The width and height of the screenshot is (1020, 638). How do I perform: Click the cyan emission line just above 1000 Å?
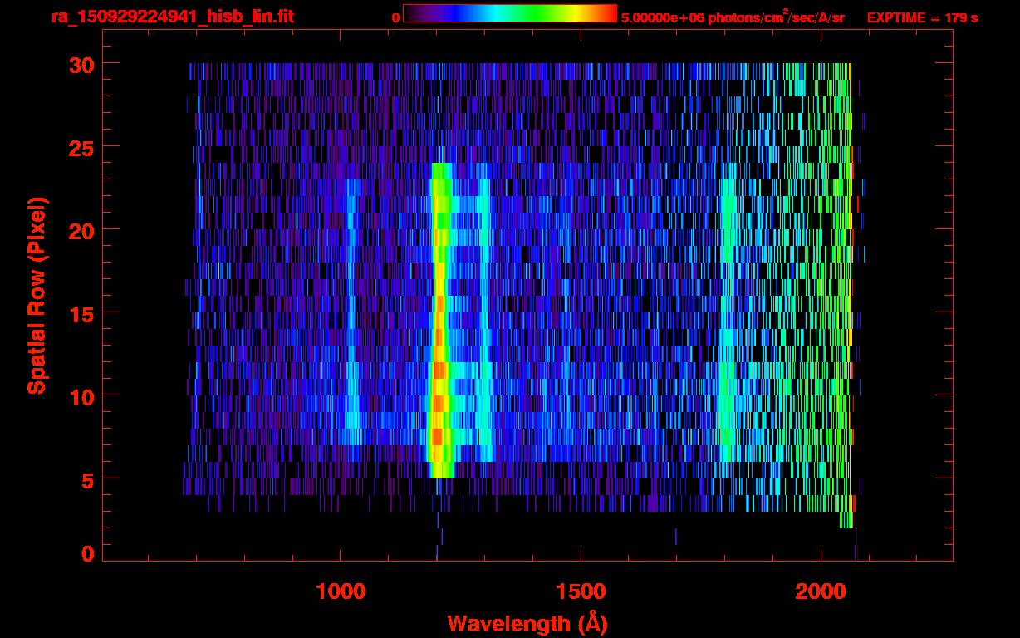pyautogui.click(x=351, y=332)
